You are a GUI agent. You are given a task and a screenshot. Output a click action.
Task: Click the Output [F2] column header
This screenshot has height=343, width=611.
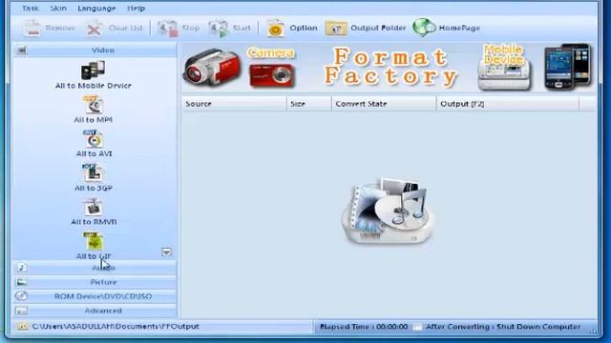(508, 104)
